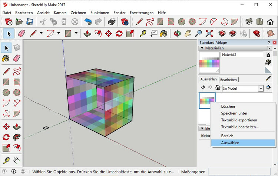Screen dimensions: 278x176
Task: Click the Save diskette icon
Action: pos(30,22)
